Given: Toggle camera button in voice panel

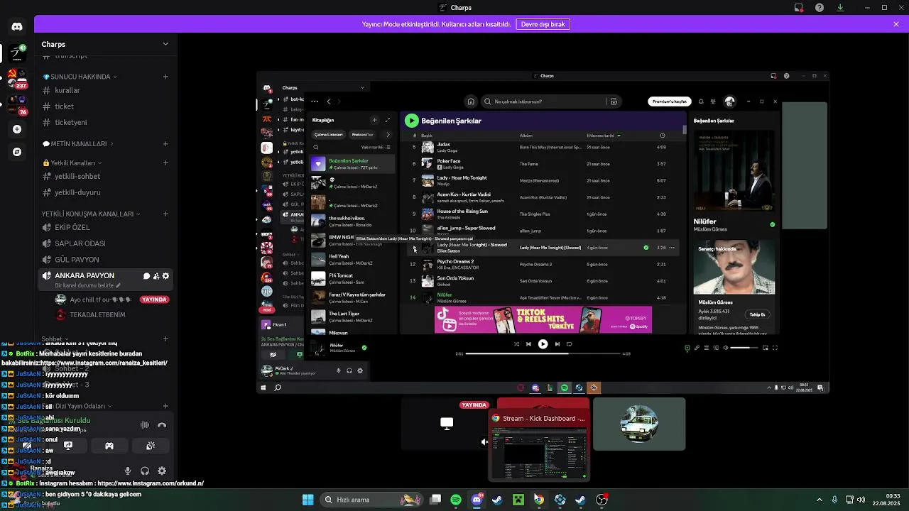Looking at the screenshot, I should [x=27, y=446].
